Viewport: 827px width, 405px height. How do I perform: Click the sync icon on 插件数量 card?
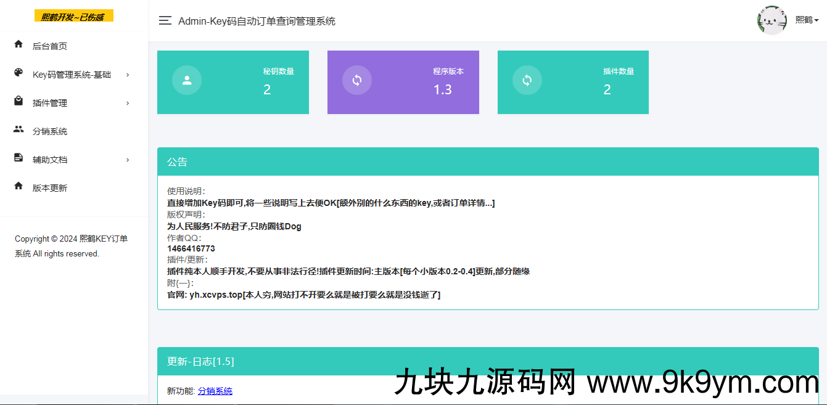point(527,80)
